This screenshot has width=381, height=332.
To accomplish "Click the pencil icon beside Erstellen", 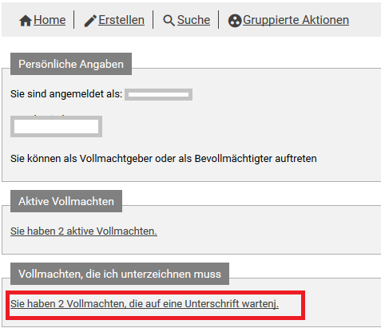I will 90,21.
